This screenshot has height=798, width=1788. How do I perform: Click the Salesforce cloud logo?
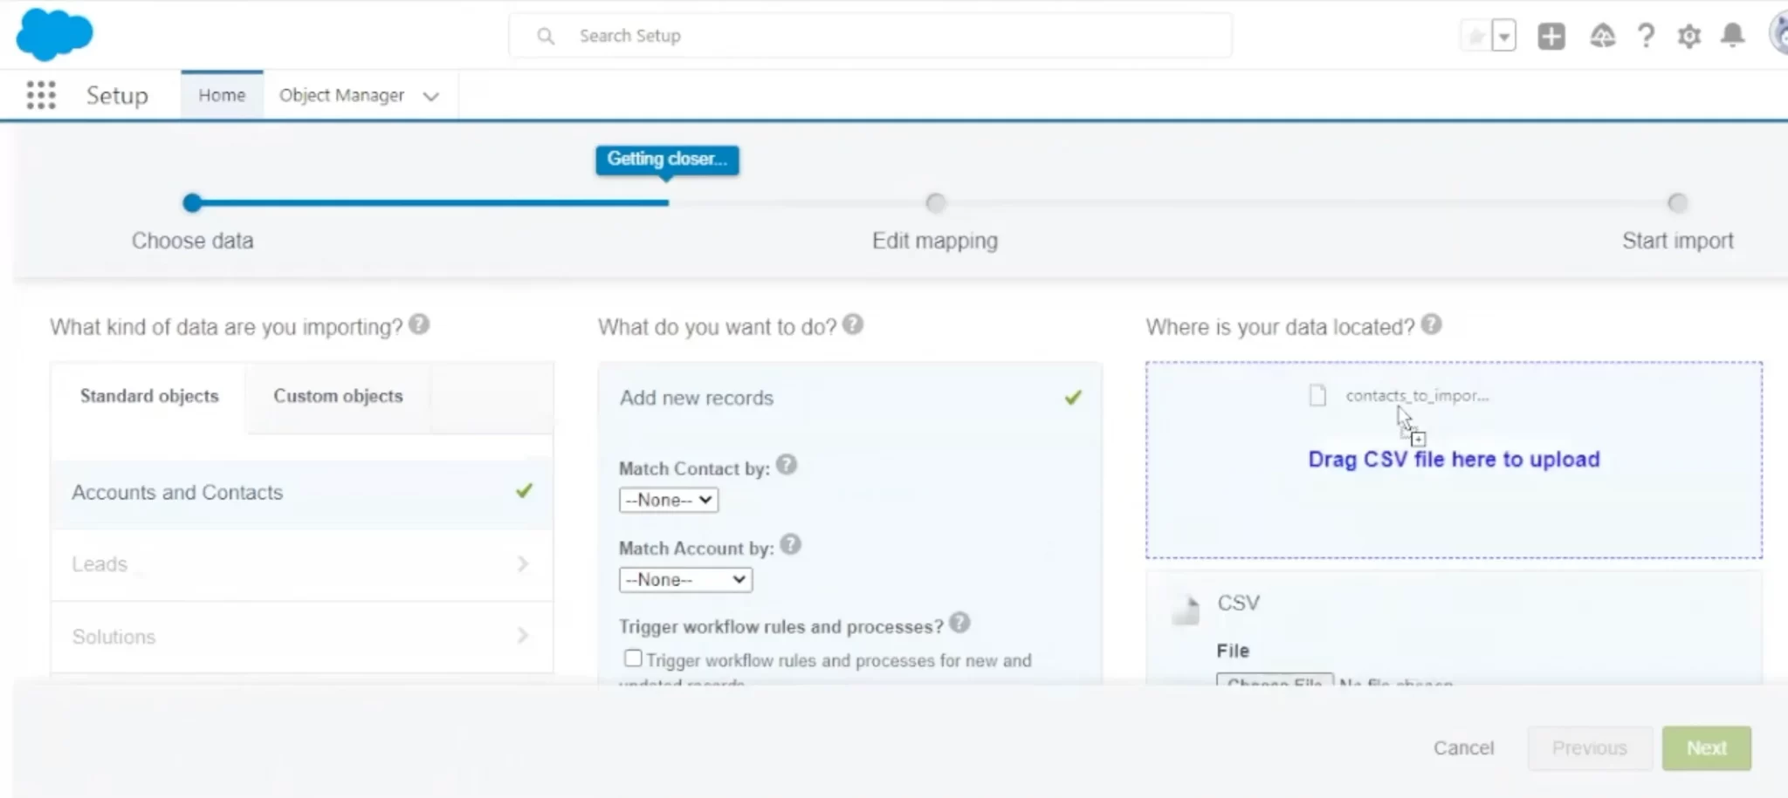tap(54, 35)
